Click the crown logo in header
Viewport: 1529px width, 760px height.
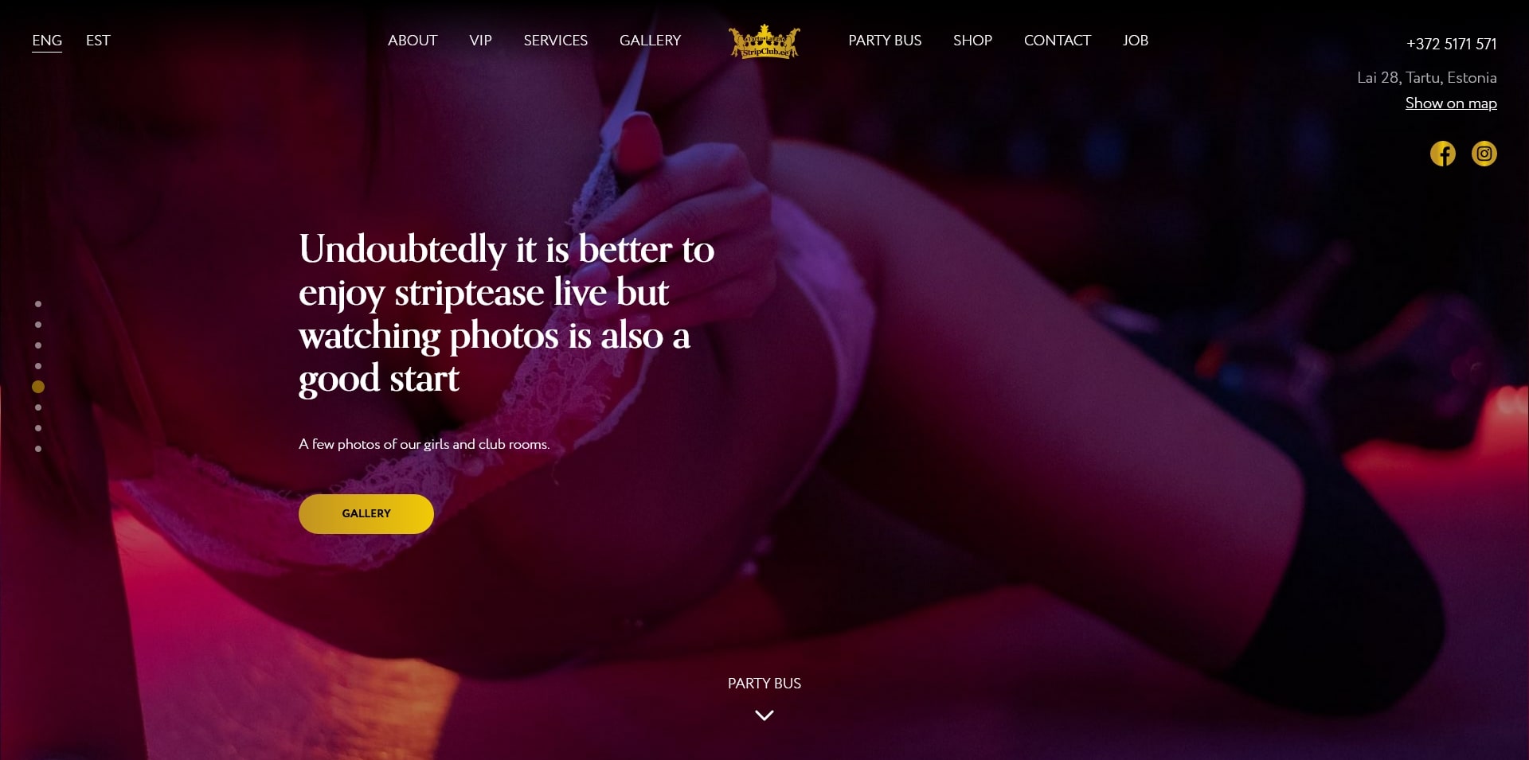pos(764,41)
